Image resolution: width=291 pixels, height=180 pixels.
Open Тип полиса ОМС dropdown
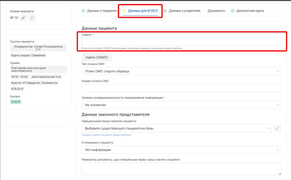click(181, 71)
